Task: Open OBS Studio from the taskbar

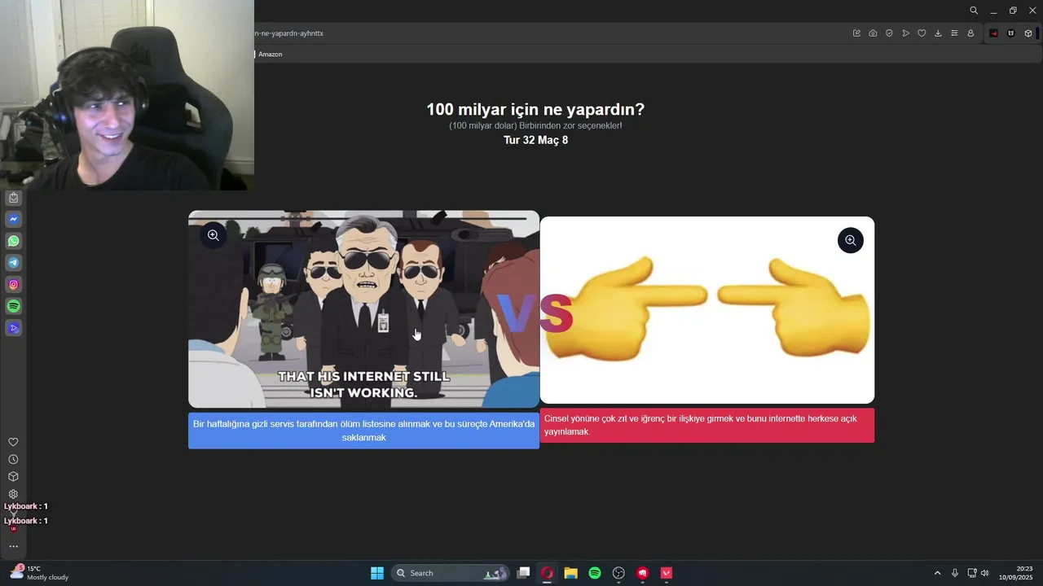Action: pos(618,573)
